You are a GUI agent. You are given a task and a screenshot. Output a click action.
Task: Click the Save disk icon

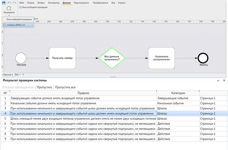[4, 3]
